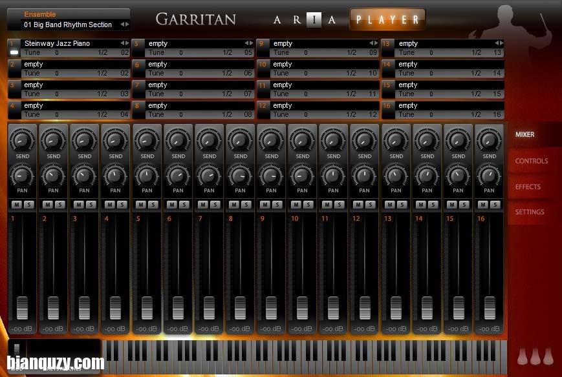The width and height of the screenshot is (562, 377).
Task: Turn the SEND knob on channel 4
Action: point(115,140)
